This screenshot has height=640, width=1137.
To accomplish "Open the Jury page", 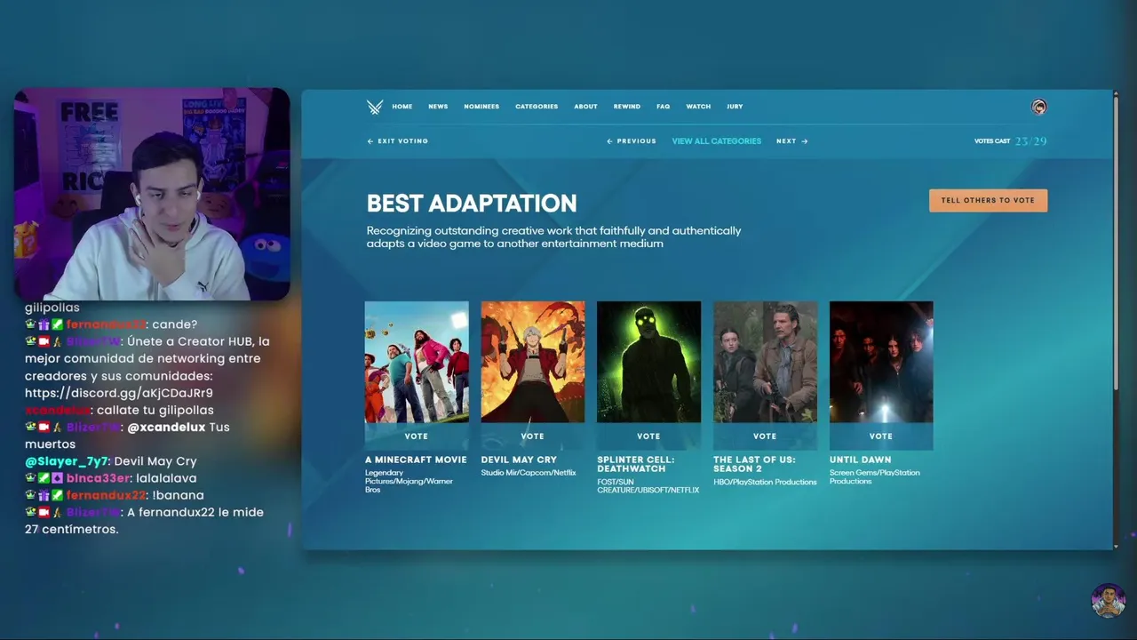I will click(735, 107).
